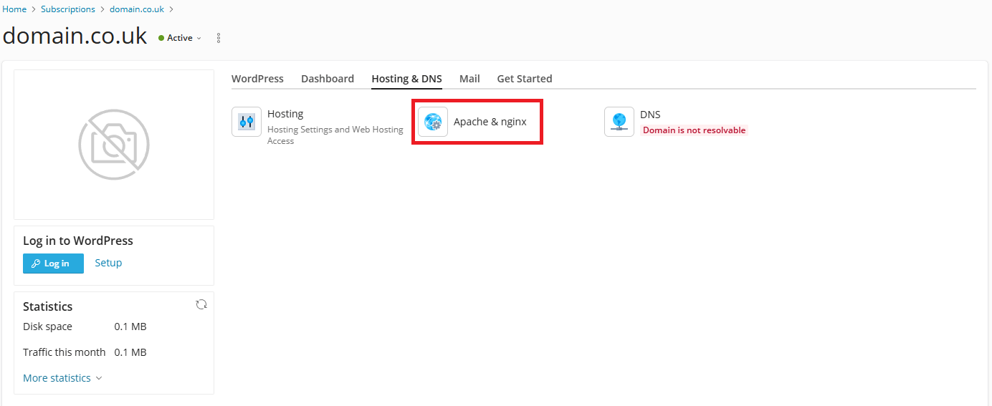Click the WordPress Log in button

53,264
